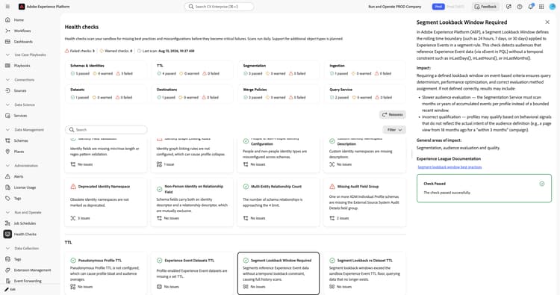560x295 pixels.
Task: Select the TTL category card
Action: coord(192,69)
